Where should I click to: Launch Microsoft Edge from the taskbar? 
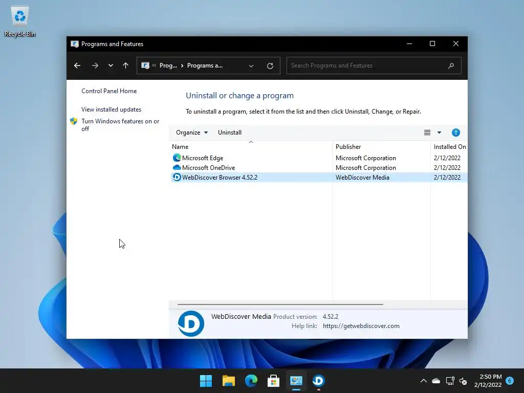tap(251, 381)
